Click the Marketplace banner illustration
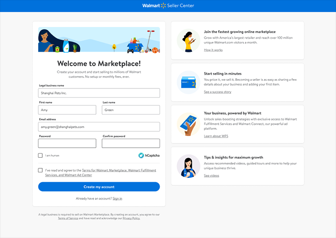 (99, 40)
